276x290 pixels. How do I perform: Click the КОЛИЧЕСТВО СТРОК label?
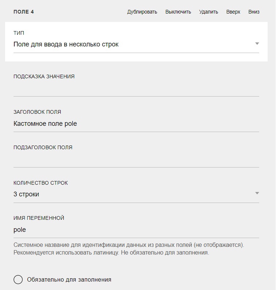click(x=41, y=183)
